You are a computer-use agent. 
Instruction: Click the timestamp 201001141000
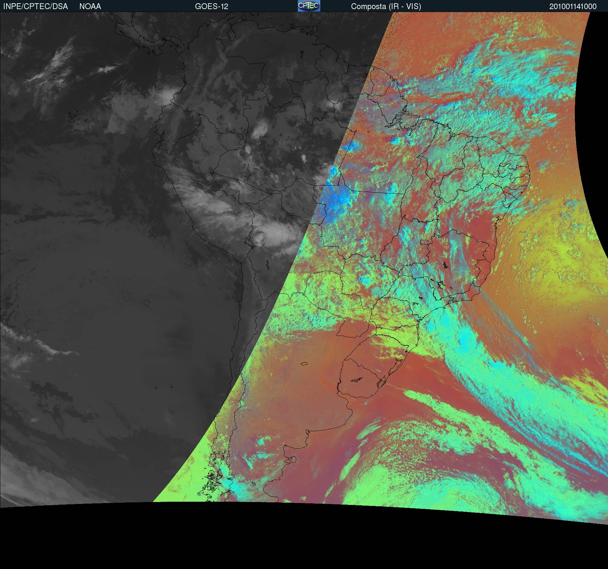point(573,7)
